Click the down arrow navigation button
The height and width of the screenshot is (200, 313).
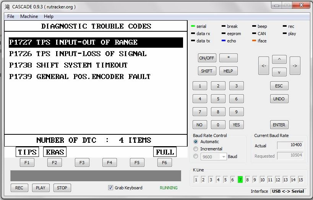click(279, 72)
